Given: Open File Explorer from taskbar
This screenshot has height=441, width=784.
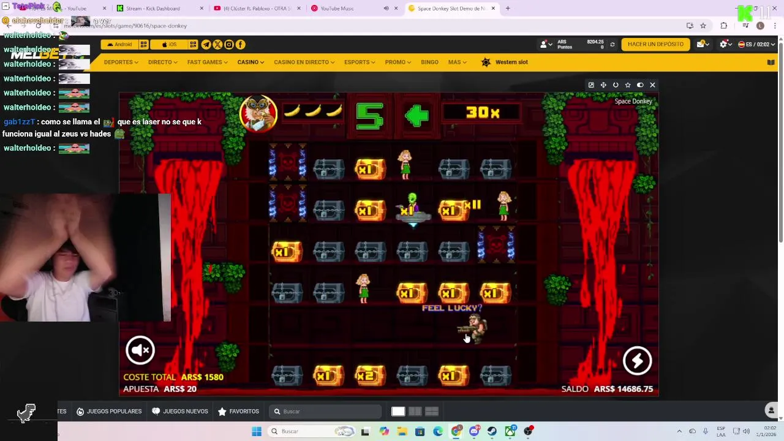Looking at the screenshot, I should click(402, 431).
